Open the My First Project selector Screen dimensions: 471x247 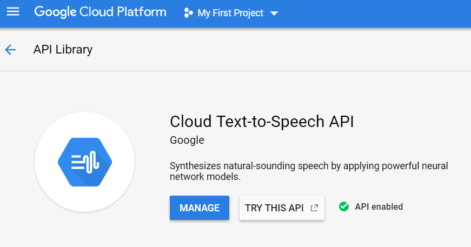[231, 13]
